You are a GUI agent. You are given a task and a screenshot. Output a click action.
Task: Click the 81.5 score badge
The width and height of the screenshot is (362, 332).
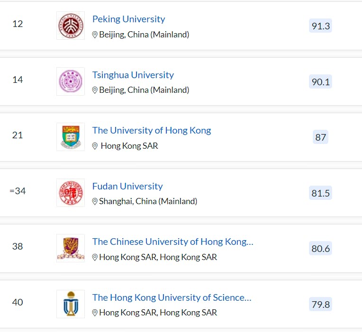click(x=320, y=193)
